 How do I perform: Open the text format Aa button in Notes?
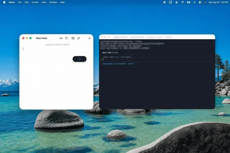click(61, 38)
